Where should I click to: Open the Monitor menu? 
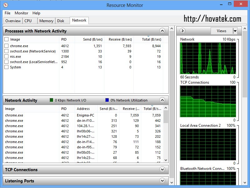pyautogui.click(x=21, y=13)
